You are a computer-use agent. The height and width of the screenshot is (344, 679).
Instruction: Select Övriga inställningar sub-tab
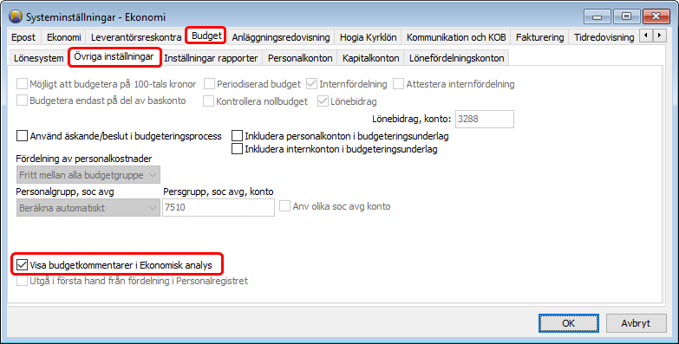(x=114, y=56)
